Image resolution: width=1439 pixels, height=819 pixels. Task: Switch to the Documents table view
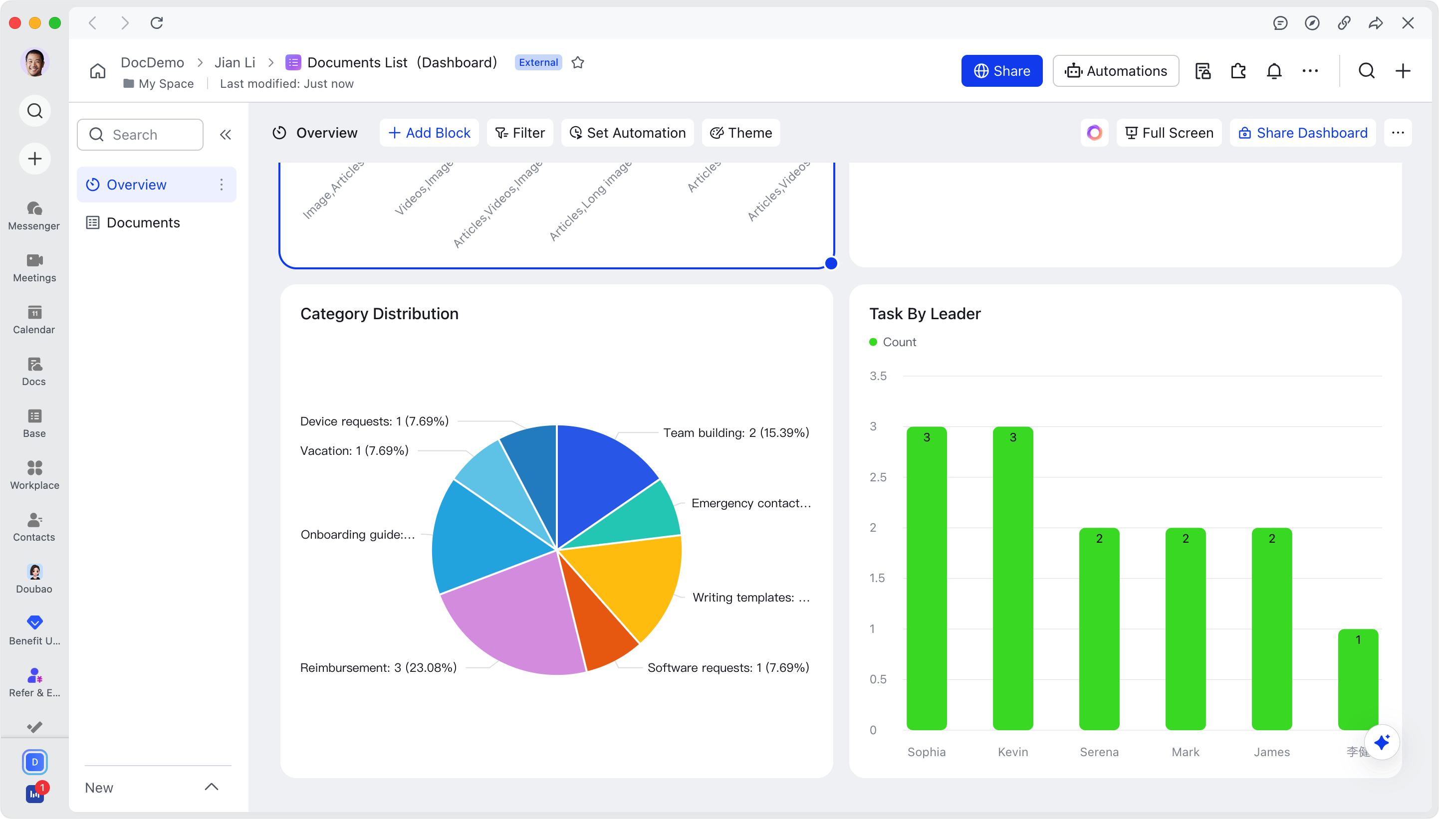tap(143, 223)
